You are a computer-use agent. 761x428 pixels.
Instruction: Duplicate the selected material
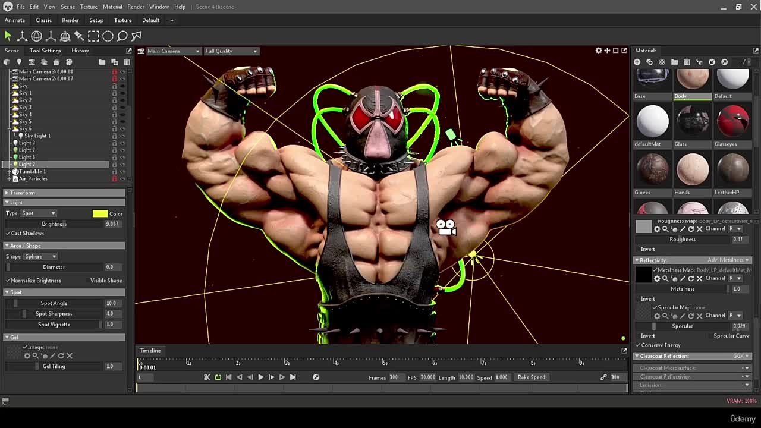pyautogui.click(x=649, y=62)
